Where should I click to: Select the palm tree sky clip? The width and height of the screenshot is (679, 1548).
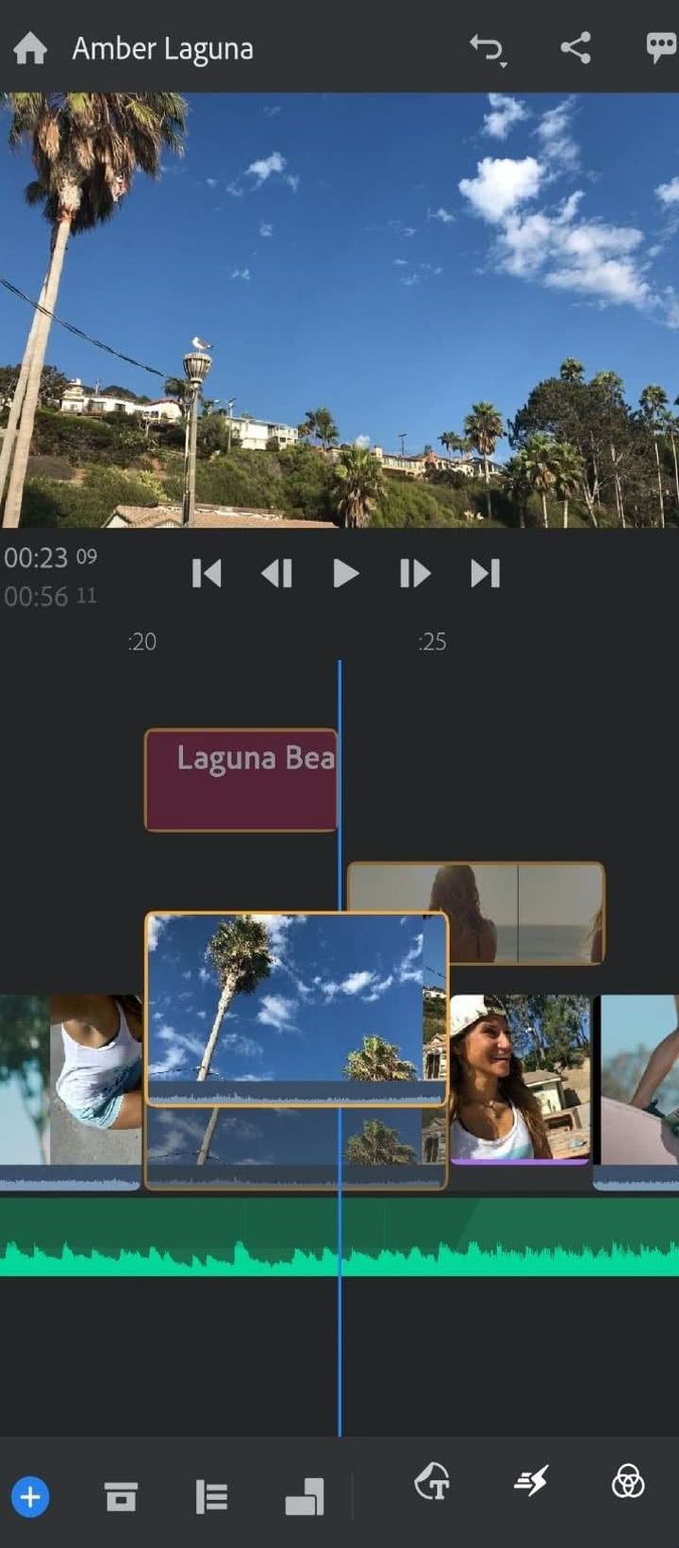coord(296,1008)
